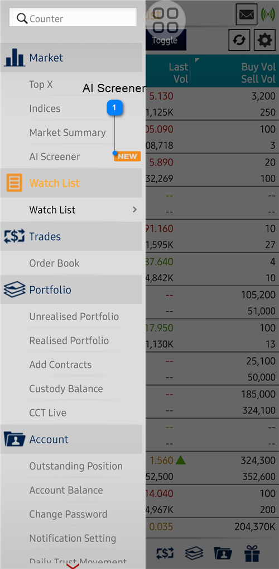Open the AI Screener menu item

55,157
